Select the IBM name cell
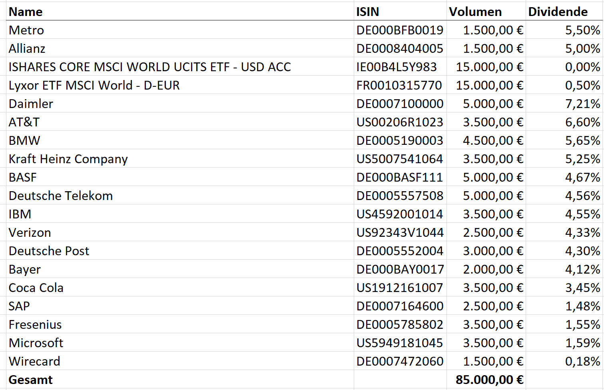The width and height of the screenshot is (604, 390). pos(20,214)
